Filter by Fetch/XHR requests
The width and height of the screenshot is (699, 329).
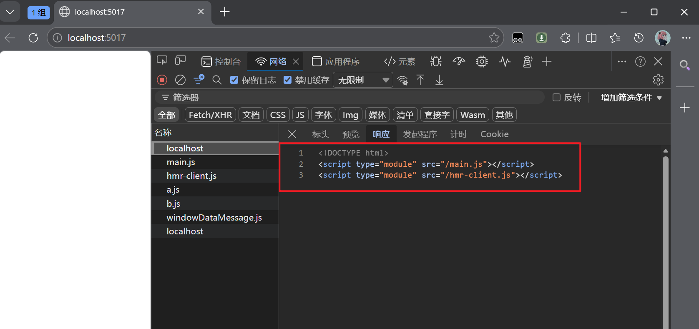click(x=210, y=115)
